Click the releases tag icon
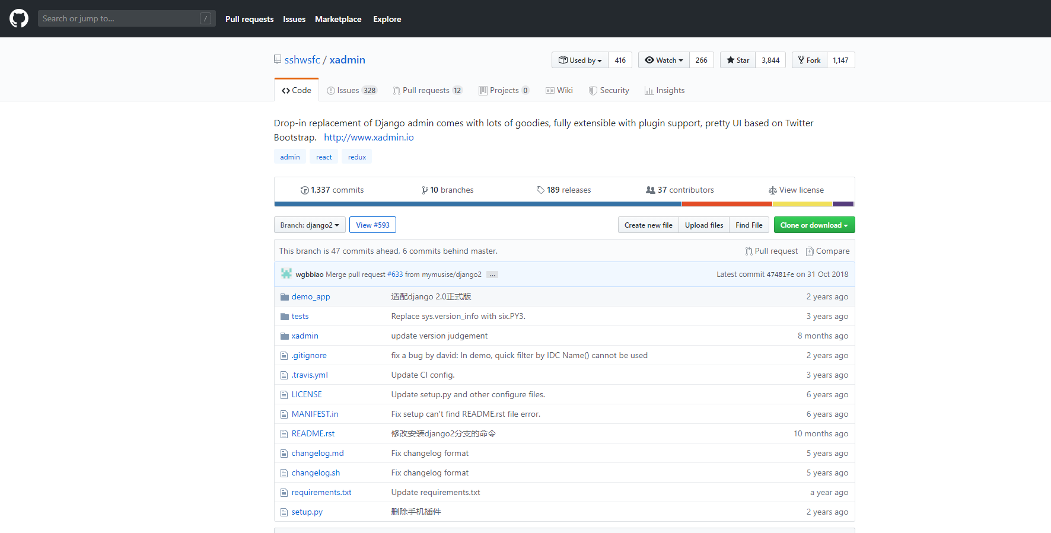This screenshot has height=533, width=1051. (540, 190)
